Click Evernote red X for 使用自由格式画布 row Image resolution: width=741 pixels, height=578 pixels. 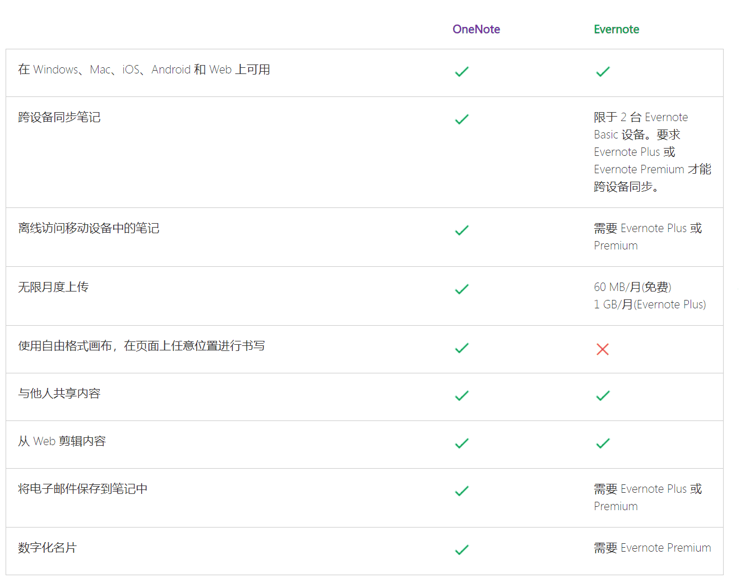coord(603,349)
